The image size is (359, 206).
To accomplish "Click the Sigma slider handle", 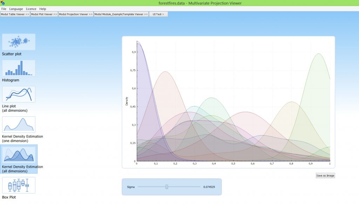I will 167,187.
